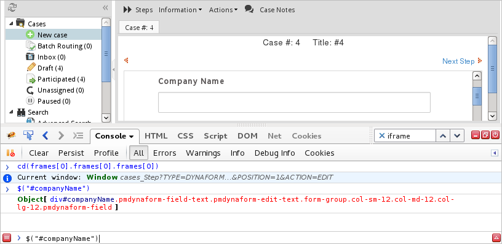Click the Unassigned icon
Screen dimensions: 502x244
(x=30, y=90)
